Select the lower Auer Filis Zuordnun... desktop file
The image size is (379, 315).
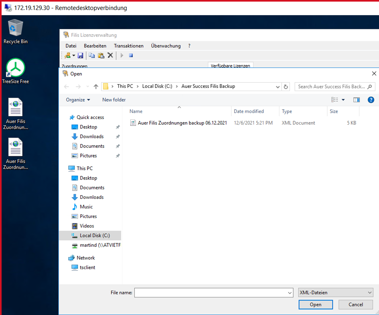point(16,153)
